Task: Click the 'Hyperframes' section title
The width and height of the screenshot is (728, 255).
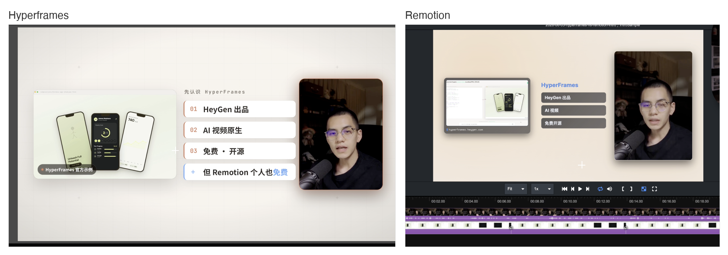Action: point(38,15)
